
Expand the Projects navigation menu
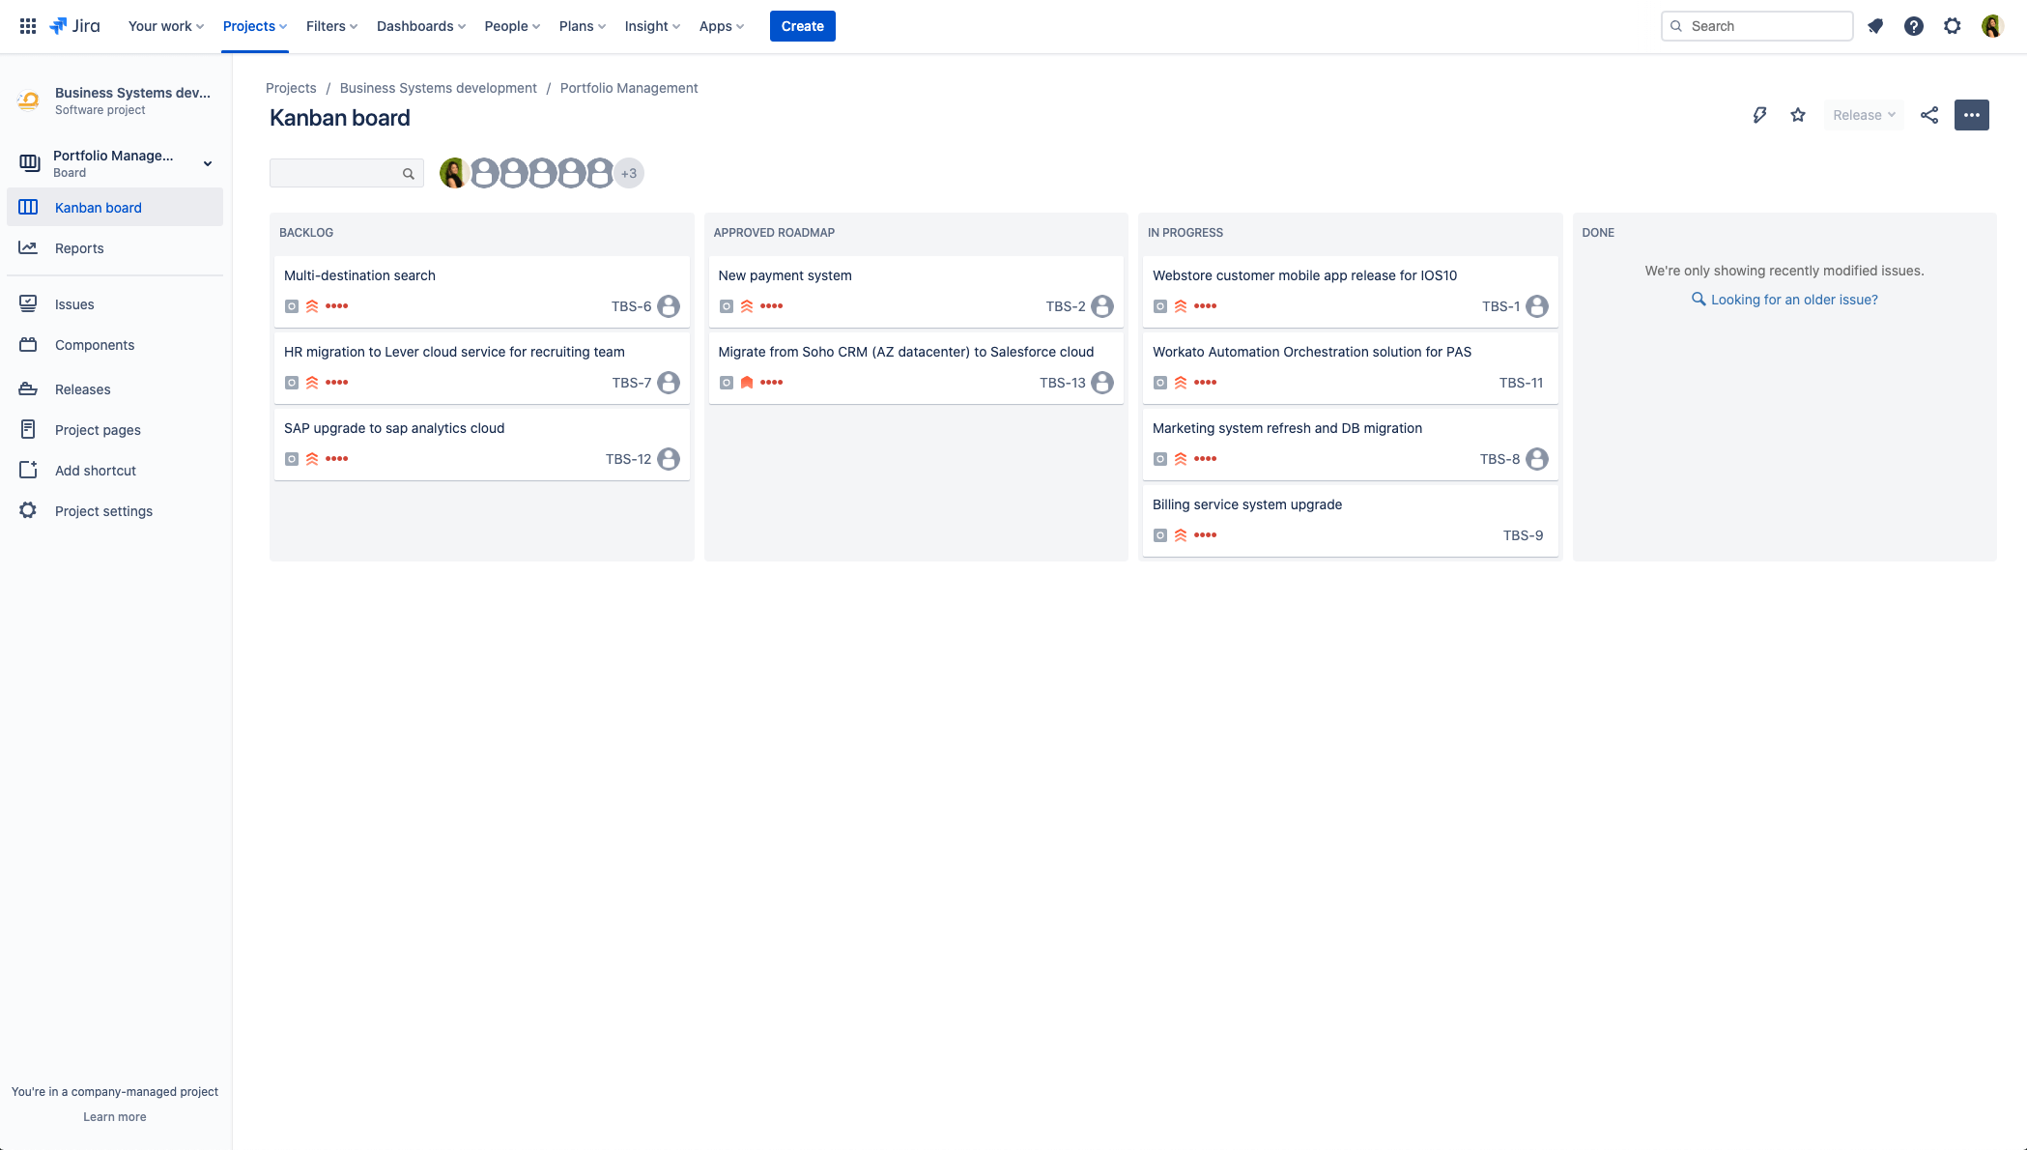(x=255, y=25)
